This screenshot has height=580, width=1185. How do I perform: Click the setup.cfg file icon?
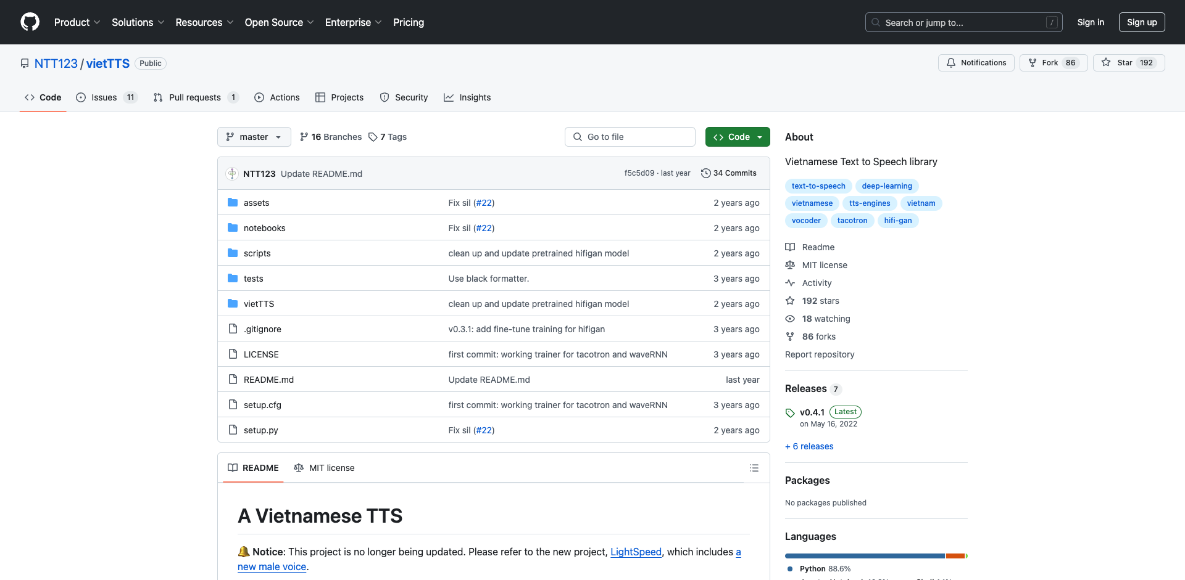coord(233,405)
